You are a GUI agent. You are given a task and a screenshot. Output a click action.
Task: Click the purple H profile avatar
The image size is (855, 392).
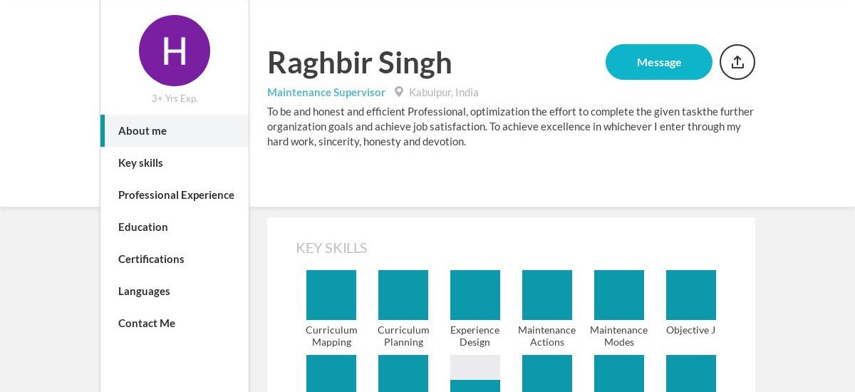tap(175, 51)
